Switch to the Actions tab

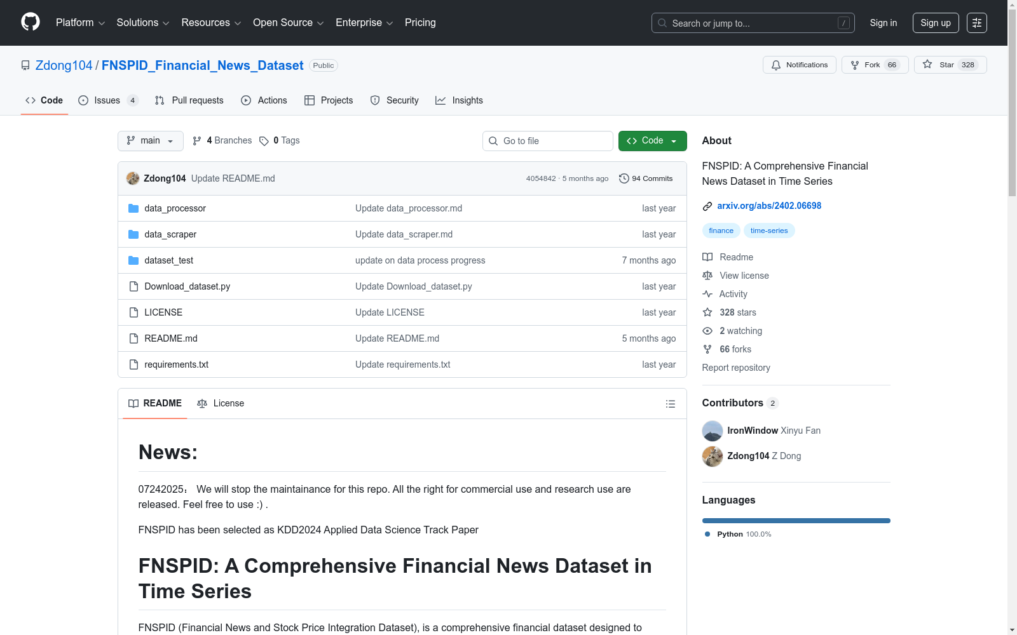click(264, 100)
